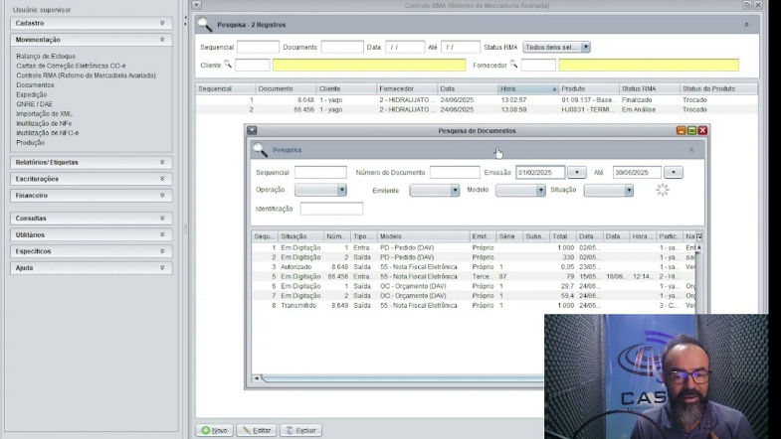Open Cartas de Correção Eletrônicas CC-e
The image size is (781, 439).
coord(71,66)
